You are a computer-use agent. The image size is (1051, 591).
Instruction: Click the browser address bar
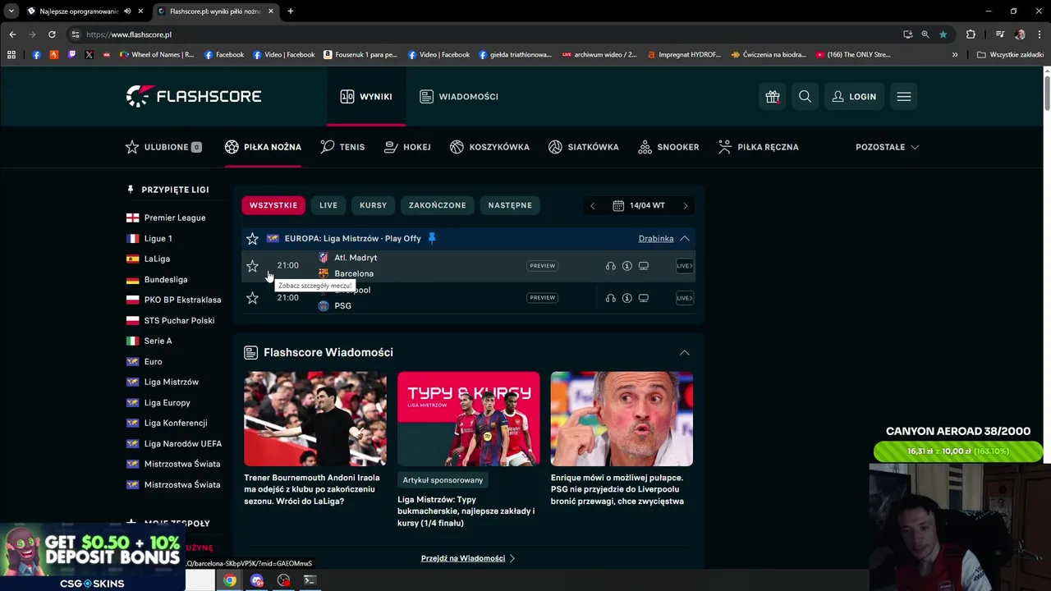point(484,34)
